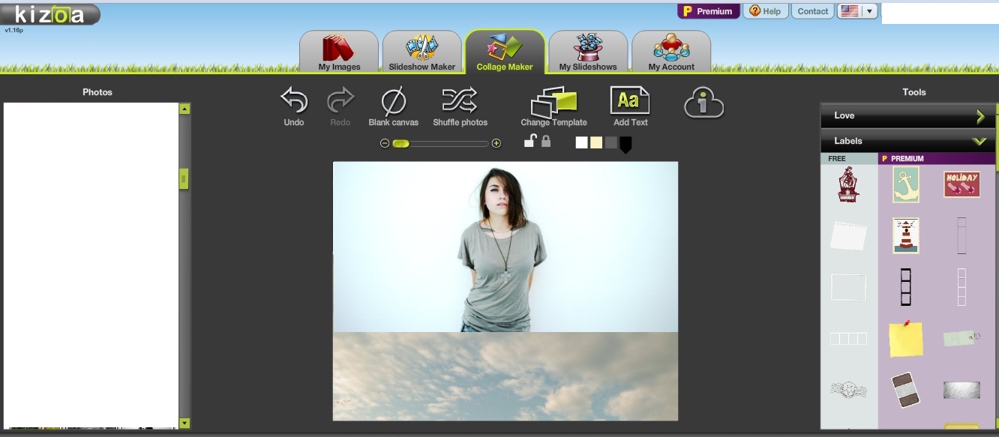Click the Blank canvas icon
999x437 pixels.
[393, 101]
